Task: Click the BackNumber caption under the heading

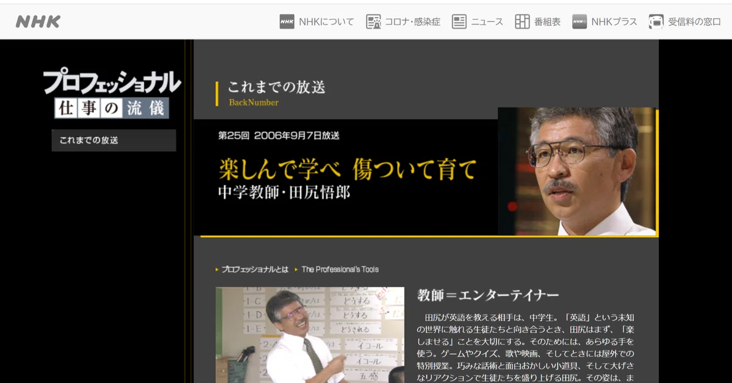Action: [x=254, y=102]
